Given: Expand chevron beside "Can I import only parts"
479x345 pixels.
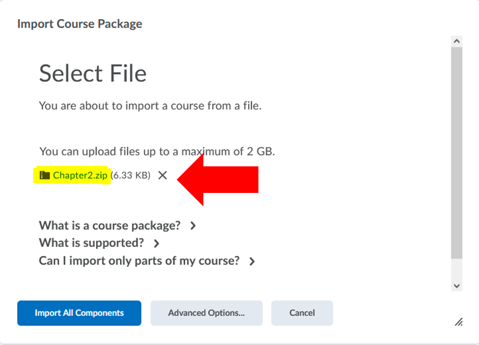Looking at the screenshot, I should [x=252, y=261].
